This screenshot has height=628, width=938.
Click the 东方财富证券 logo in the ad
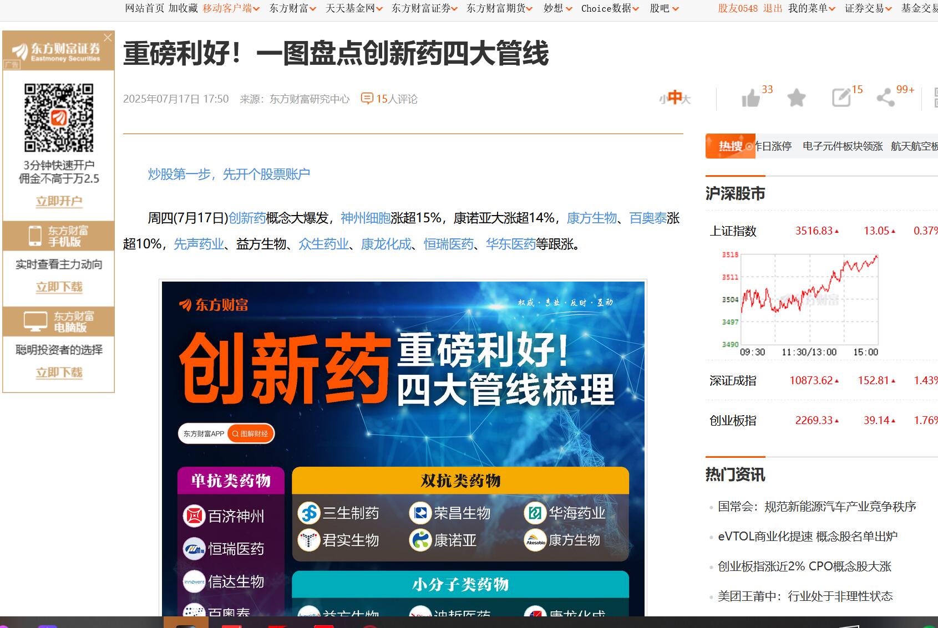click(57, 52)
